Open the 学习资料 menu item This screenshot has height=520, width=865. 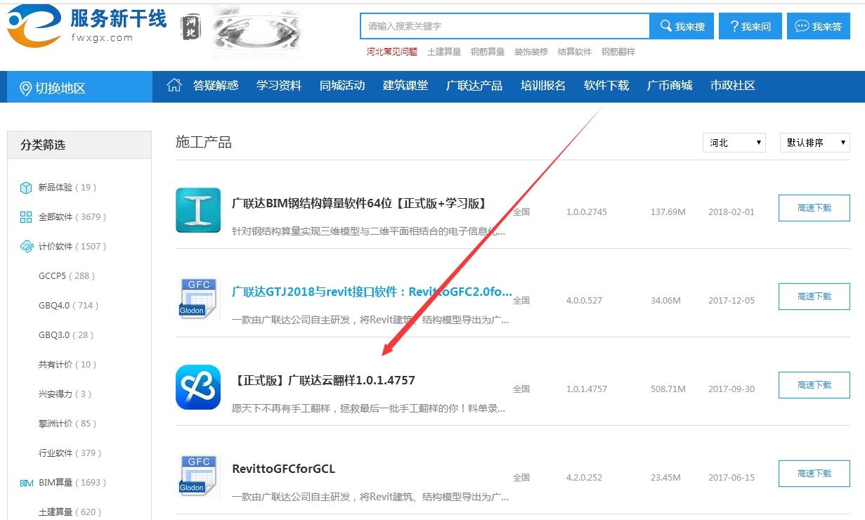pyautogui.click(x=279, y=85)
